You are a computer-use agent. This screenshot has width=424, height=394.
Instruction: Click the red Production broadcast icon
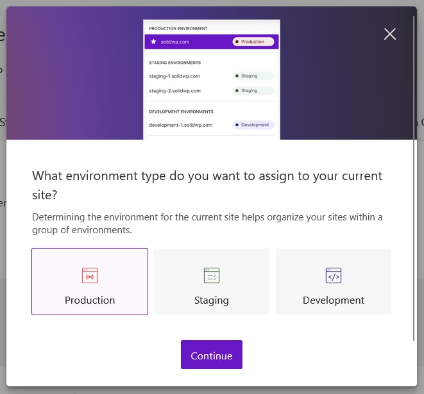click(x=90, y=275)
